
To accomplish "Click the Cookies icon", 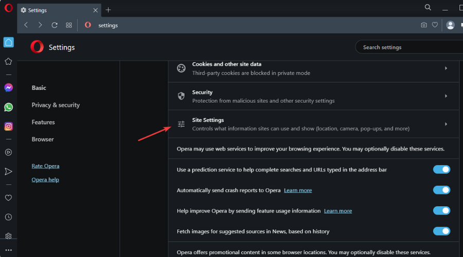I will (x=181, y=68).
